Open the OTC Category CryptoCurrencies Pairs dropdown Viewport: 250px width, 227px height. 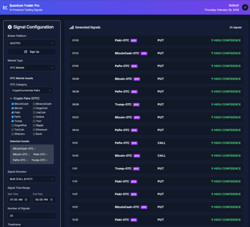32,90
